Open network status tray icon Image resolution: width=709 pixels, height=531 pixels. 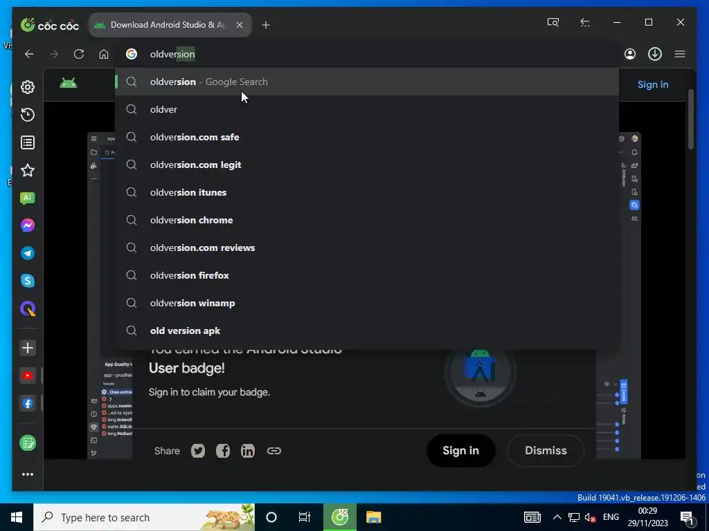pyautogui.click(x=574, y=517)
